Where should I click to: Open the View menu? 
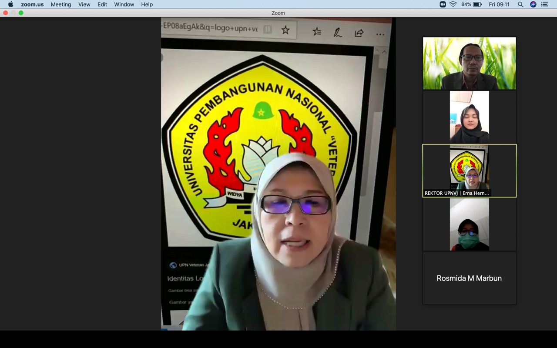(x=84, y=4)
